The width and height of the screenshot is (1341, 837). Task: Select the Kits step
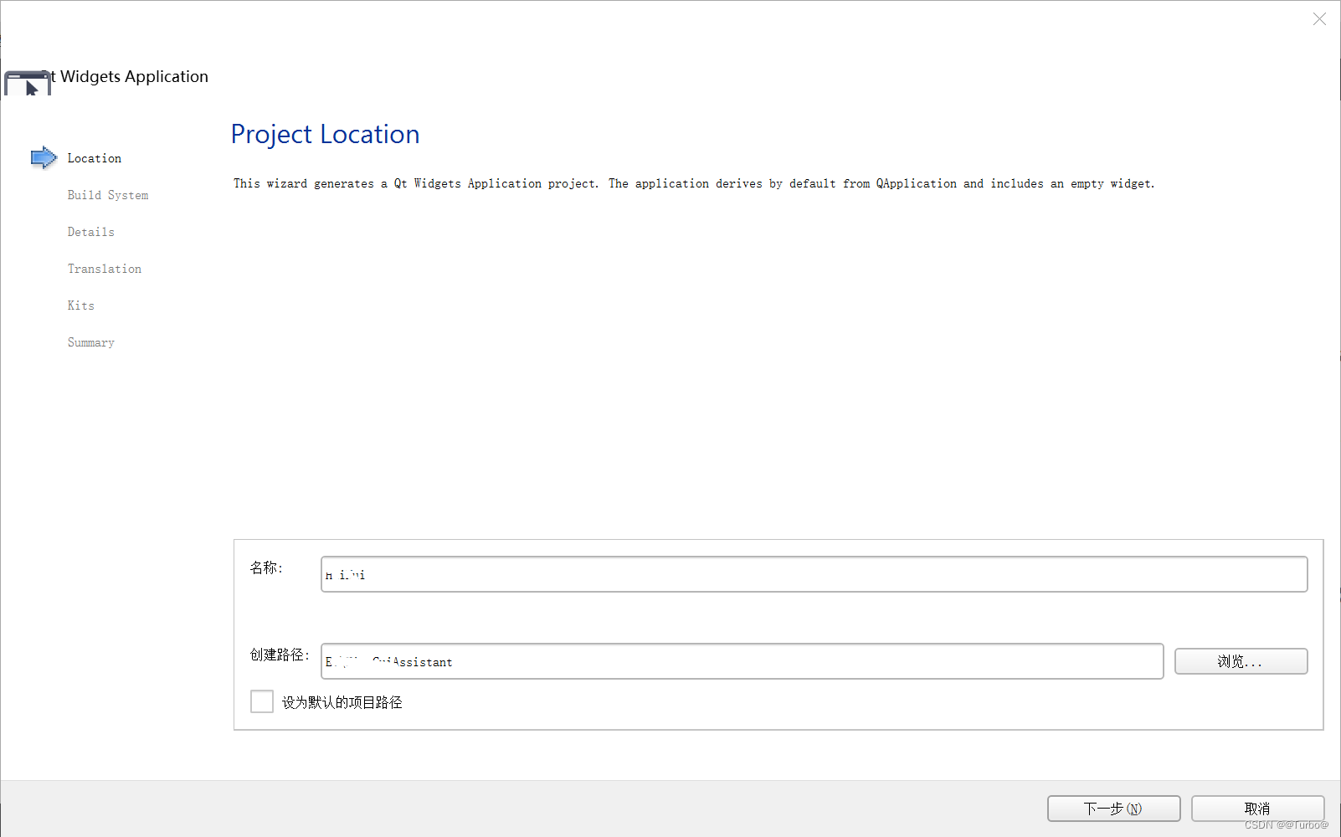(81, 306)
